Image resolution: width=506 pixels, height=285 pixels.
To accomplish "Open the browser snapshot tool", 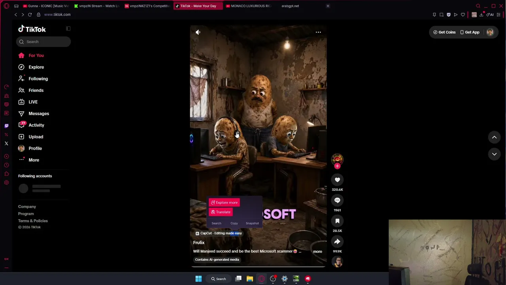I will (442, 15).
